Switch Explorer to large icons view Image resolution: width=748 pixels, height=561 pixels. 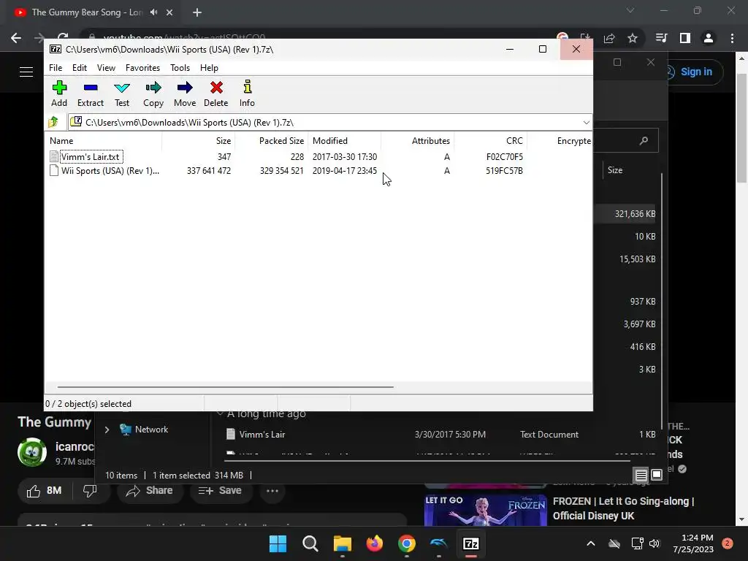pos(657,475)
